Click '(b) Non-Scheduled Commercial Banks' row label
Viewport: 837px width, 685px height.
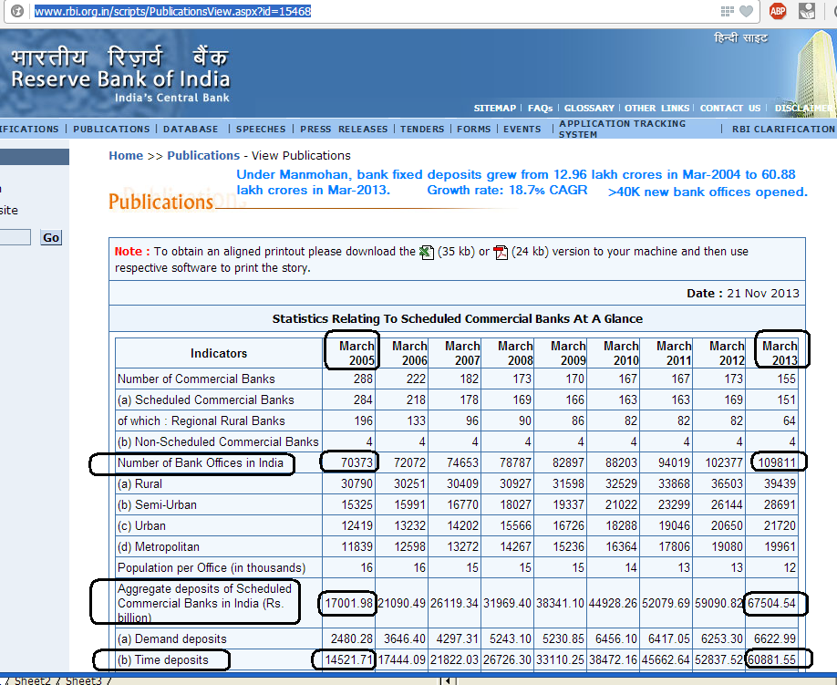pyautogui.click(x=218, y=441)
